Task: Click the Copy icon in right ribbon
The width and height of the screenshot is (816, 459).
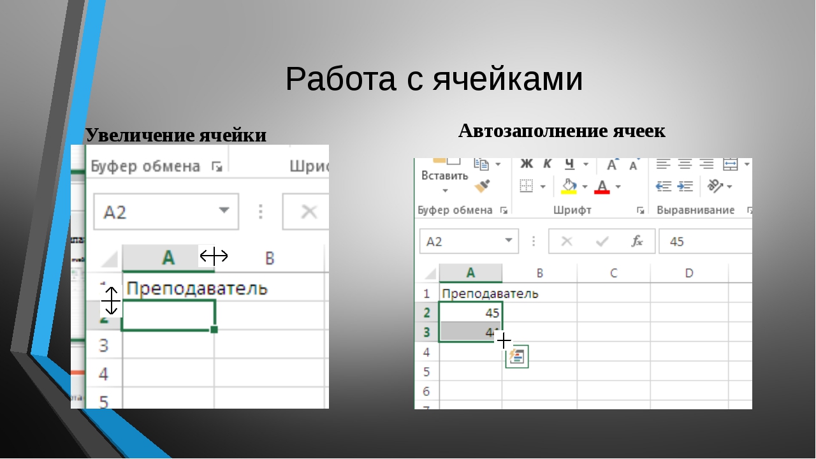Action: pyautogui.click(x=482, y=164)
